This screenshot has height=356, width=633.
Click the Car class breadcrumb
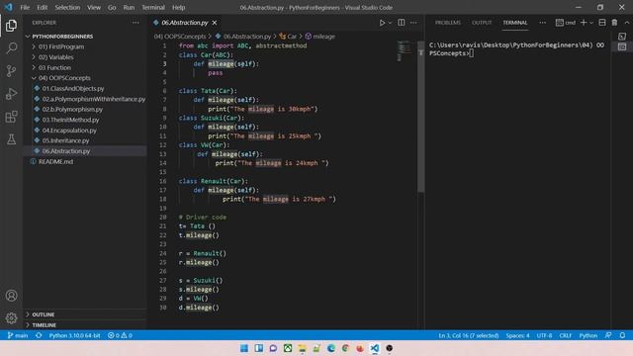pyautogui.click(x=288, y=37)
